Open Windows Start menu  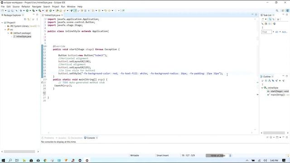pyautogui.click(x=3, y=160)
